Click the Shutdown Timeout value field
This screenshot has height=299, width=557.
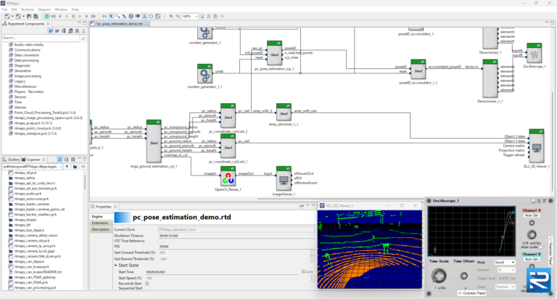tap(236, 235)
